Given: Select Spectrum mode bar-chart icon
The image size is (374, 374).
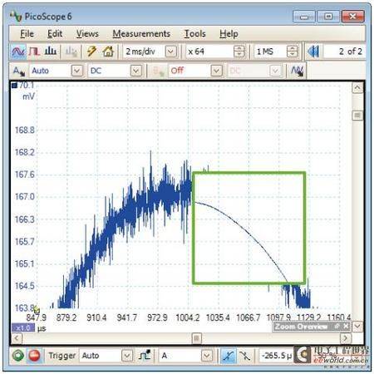Looking at the screenshot, I should click(x=51, y=52).
